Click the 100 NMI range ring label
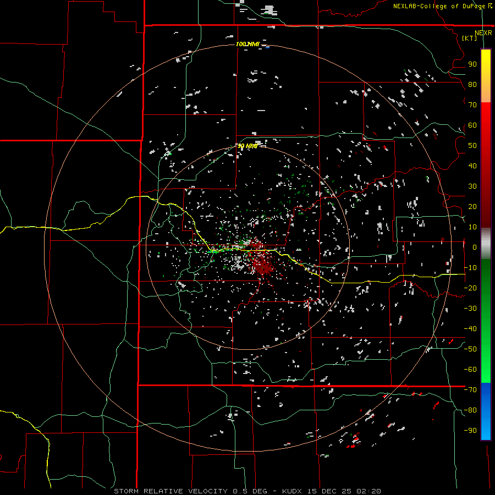This screenshot has width=495, height=495. click(x=248, y=44)
